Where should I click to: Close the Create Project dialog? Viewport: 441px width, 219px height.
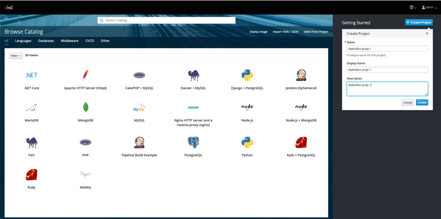click(427, 34)
